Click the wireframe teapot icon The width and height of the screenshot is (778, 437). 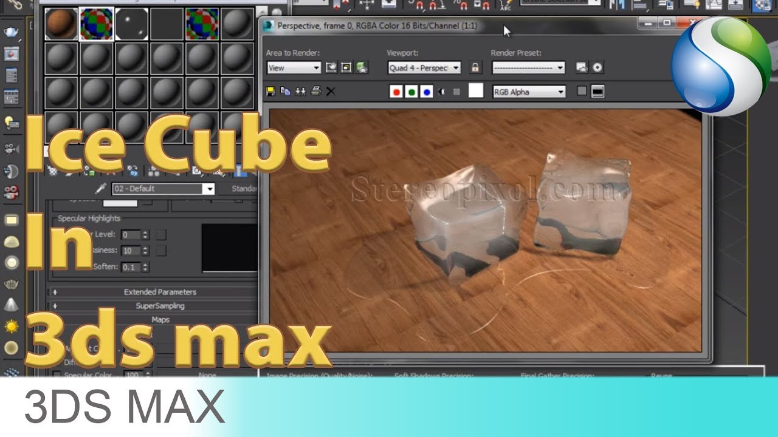tap(11, 284)
